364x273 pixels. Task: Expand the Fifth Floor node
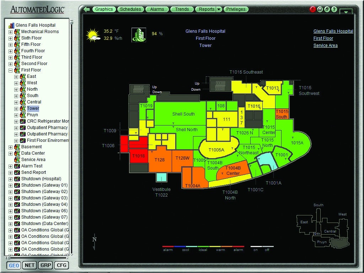(10, 45)
